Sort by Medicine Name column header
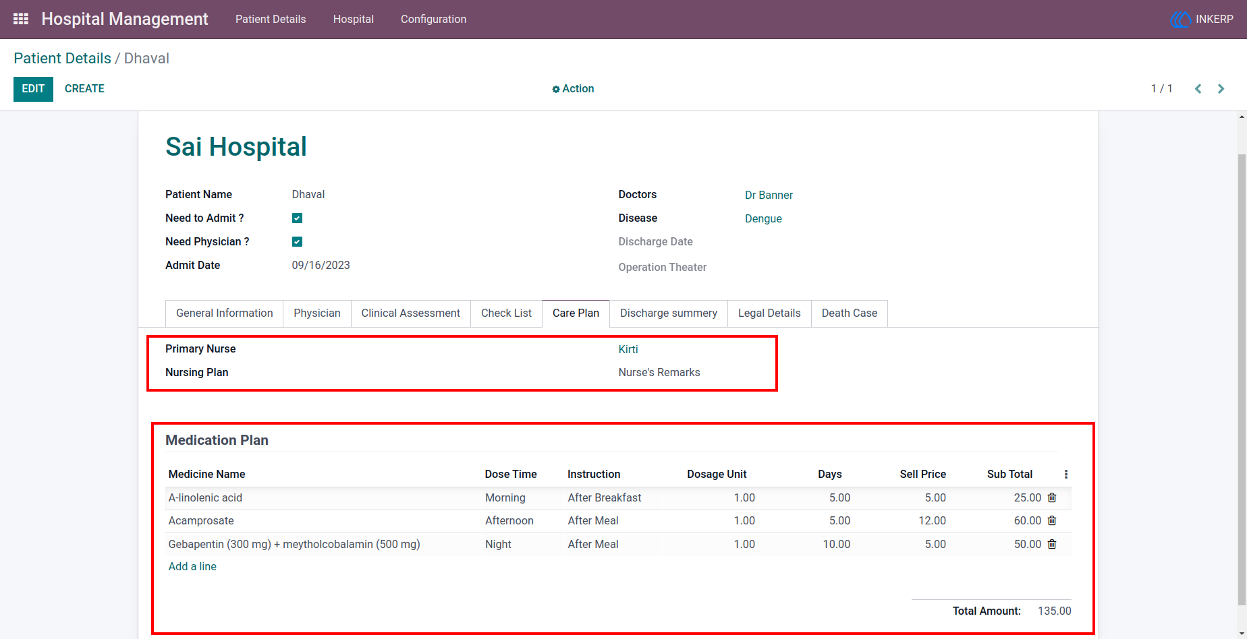This screenshot has height=639, width=1247. coord(206,475)
